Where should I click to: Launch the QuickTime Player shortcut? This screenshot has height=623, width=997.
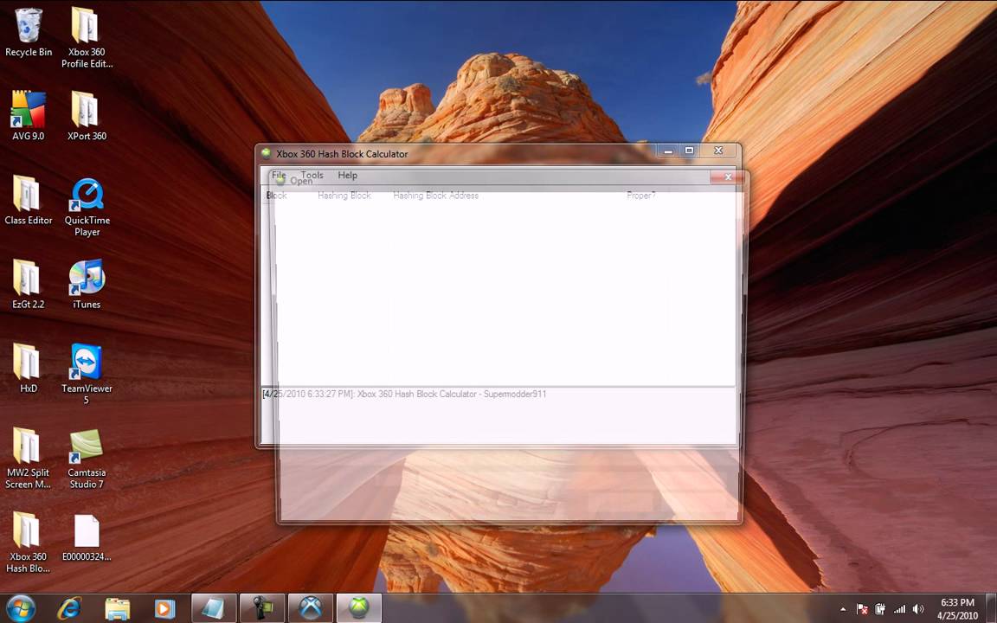(87, 206)
